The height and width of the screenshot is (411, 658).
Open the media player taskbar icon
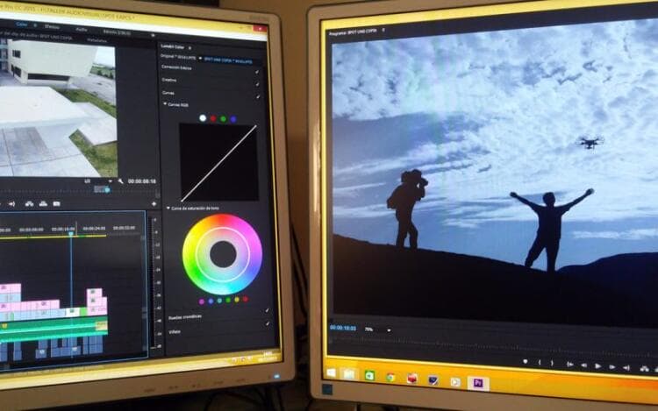454,382
